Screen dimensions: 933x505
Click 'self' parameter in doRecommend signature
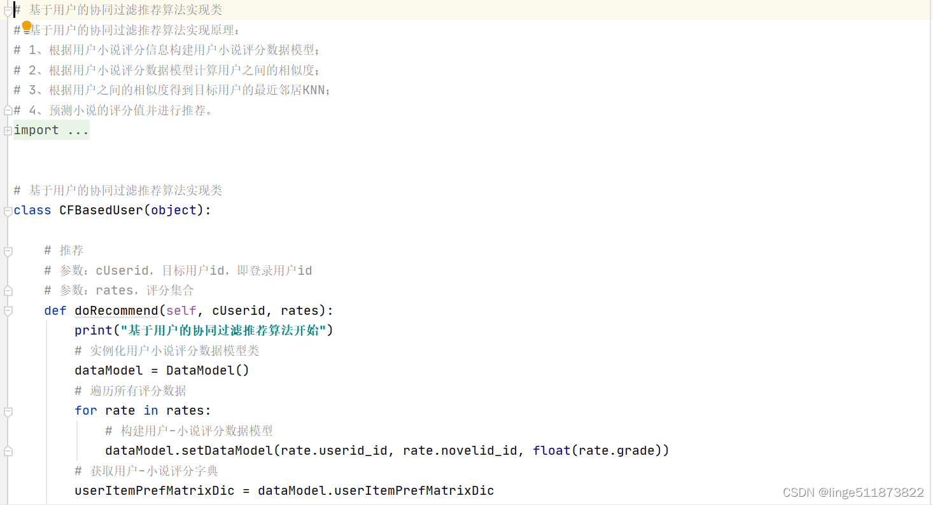pos(181,310)
